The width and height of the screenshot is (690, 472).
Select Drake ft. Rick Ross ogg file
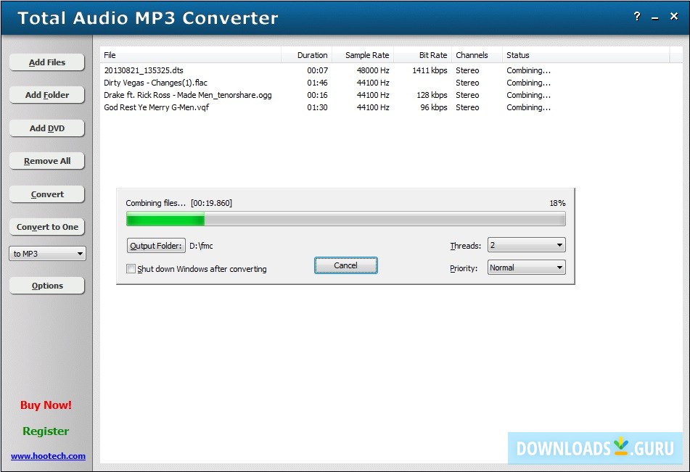coord(188,95)
